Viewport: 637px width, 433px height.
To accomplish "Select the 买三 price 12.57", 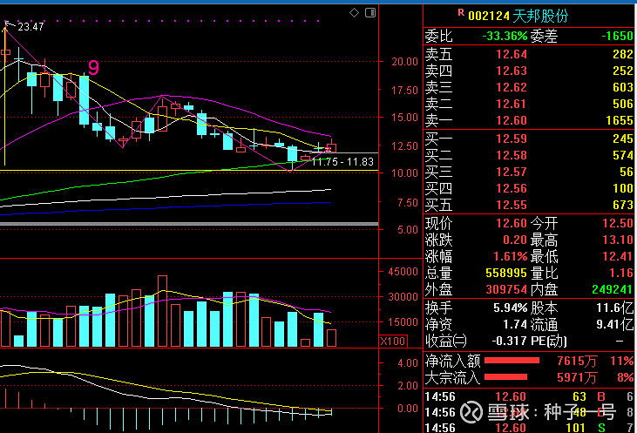I will pos(511,172).
